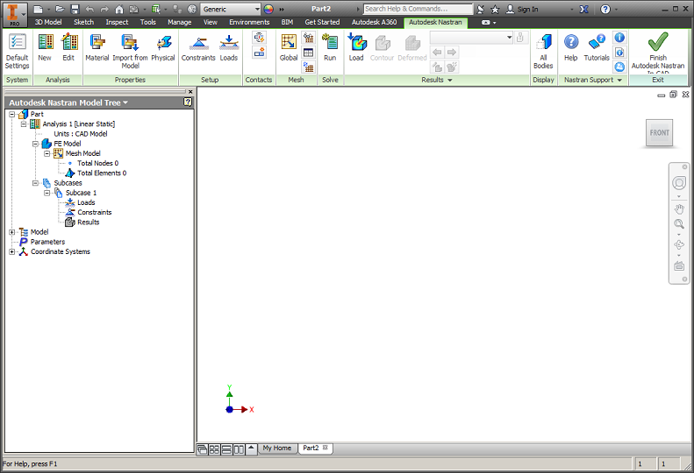Collapse the Subcase 1 node
Image resolution: width=694 pixels, height=473 pixels.
pyautogui.click(x=47, y=193)
